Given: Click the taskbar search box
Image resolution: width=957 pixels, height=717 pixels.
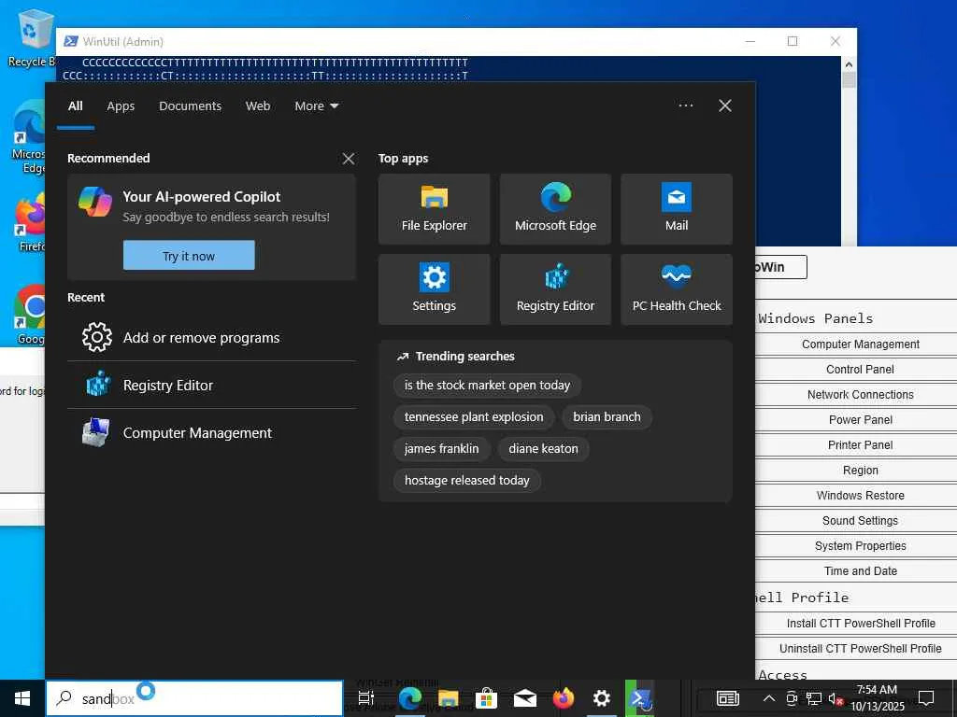Looking at the screenshot, I should point(194,698).
